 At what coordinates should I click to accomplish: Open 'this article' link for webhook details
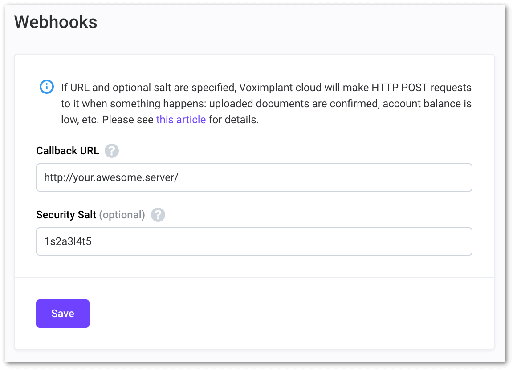coord(180,119)
